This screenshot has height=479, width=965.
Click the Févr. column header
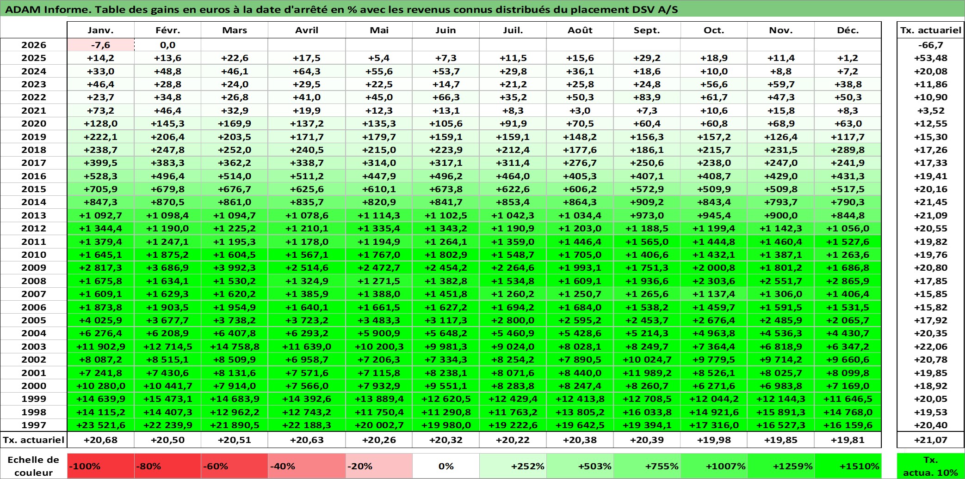167,30
